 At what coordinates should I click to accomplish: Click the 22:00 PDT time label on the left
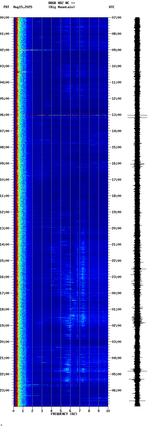(5, 374)
